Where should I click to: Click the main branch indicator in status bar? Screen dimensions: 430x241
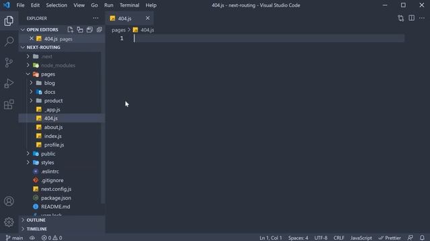pyautogui.click(x=15, y=238)
